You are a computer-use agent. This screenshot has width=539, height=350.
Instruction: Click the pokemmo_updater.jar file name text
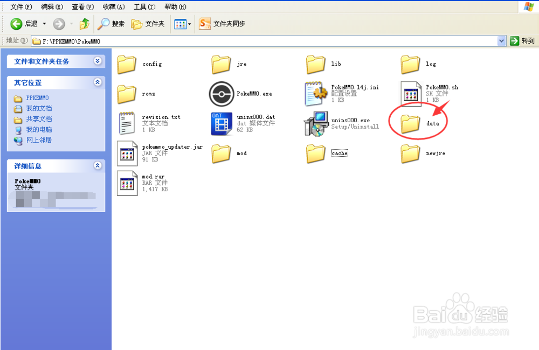pos(172,147)
